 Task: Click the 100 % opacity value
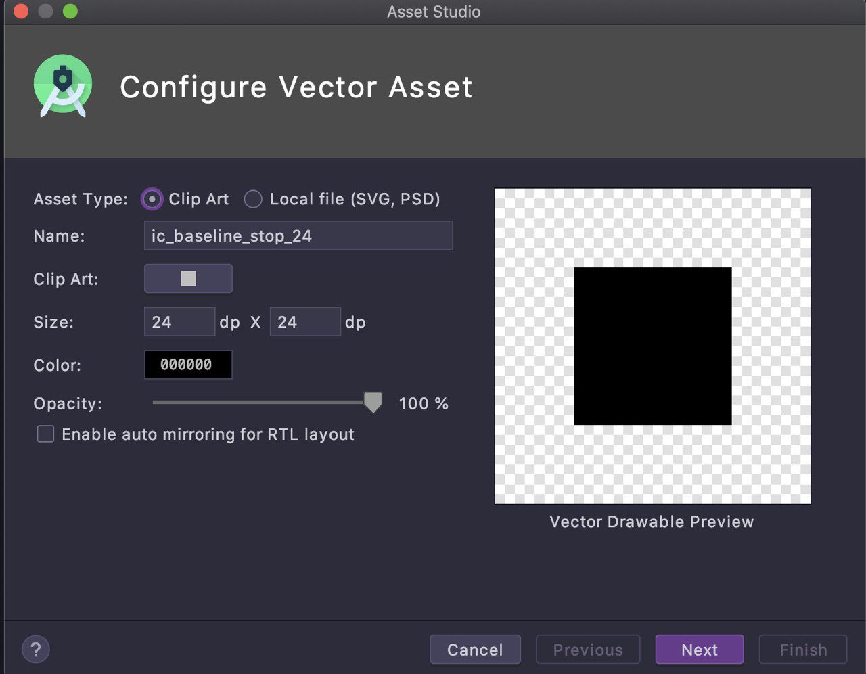pyautogui.click(x=424, y=403)
